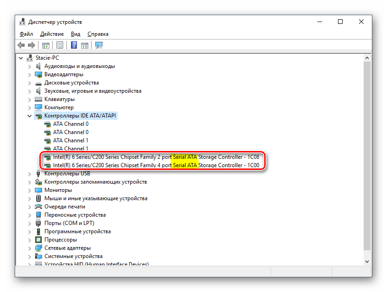Expand the Дисковые устройства node

30,83
